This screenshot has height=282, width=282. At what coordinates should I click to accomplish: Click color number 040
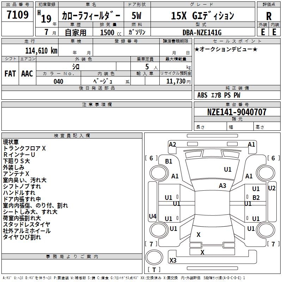[x=59, y=82]
